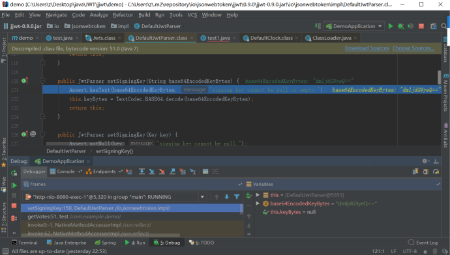Open the 6: TODO tool window
450x255 pixels.
[x=202, y=243]
